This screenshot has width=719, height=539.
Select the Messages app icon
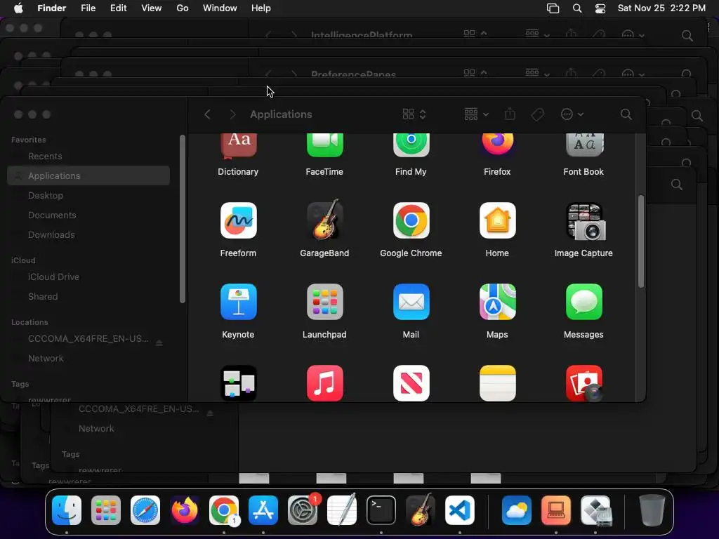coord(583,302)
